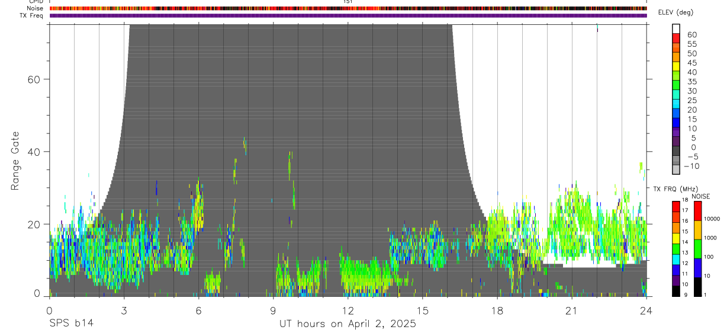This screenshot has width=727, height=336.
Task: Click the CPID value 151 at top
Action: pyautogui.click(x=348, y=2)
